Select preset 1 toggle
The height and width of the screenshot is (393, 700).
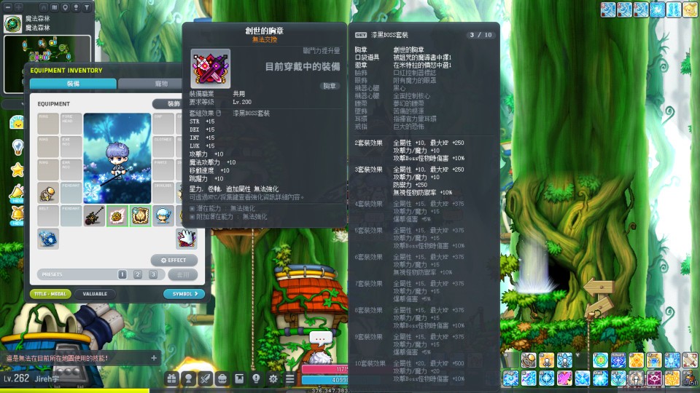coord(123,274)
